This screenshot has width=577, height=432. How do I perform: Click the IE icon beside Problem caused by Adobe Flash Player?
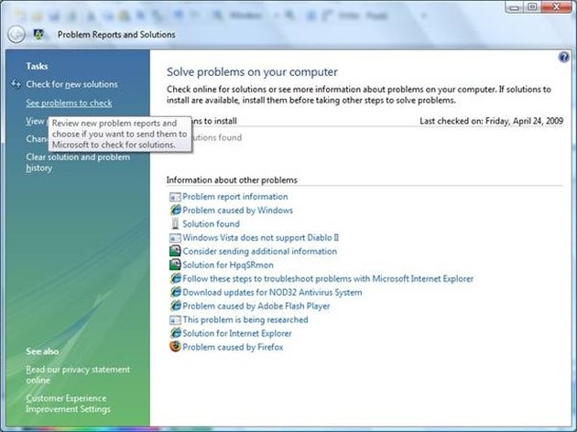click(175, 306)
